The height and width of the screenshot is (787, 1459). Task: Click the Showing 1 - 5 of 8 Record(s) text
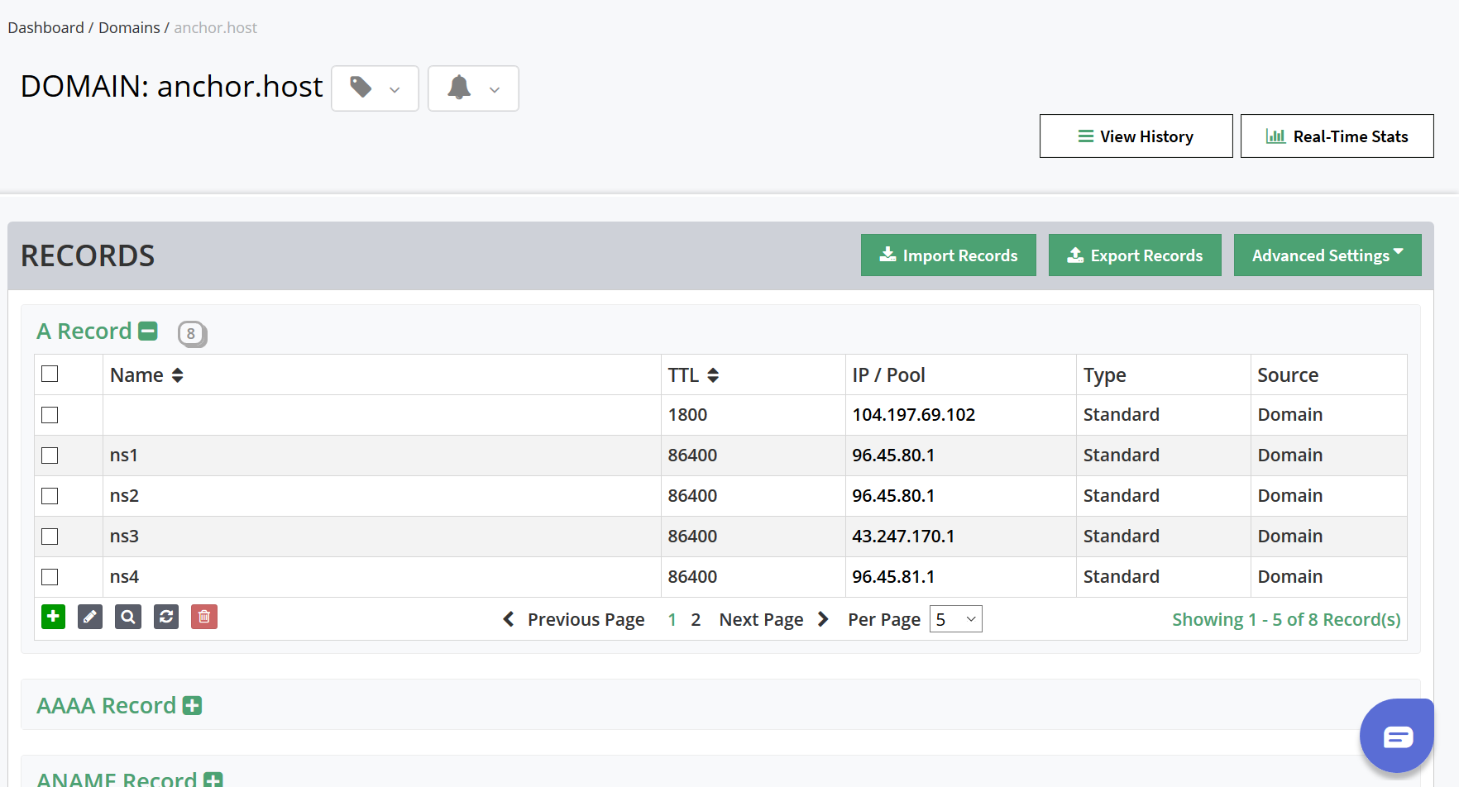1286,619
